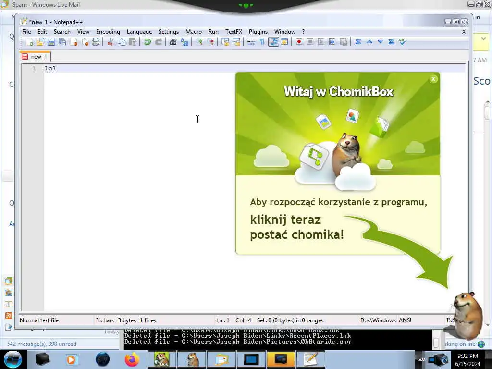Image resolution: width=492 pixels, height=369 pixels.
Task: Open the Language menu
Action: (x=139, y=32)
